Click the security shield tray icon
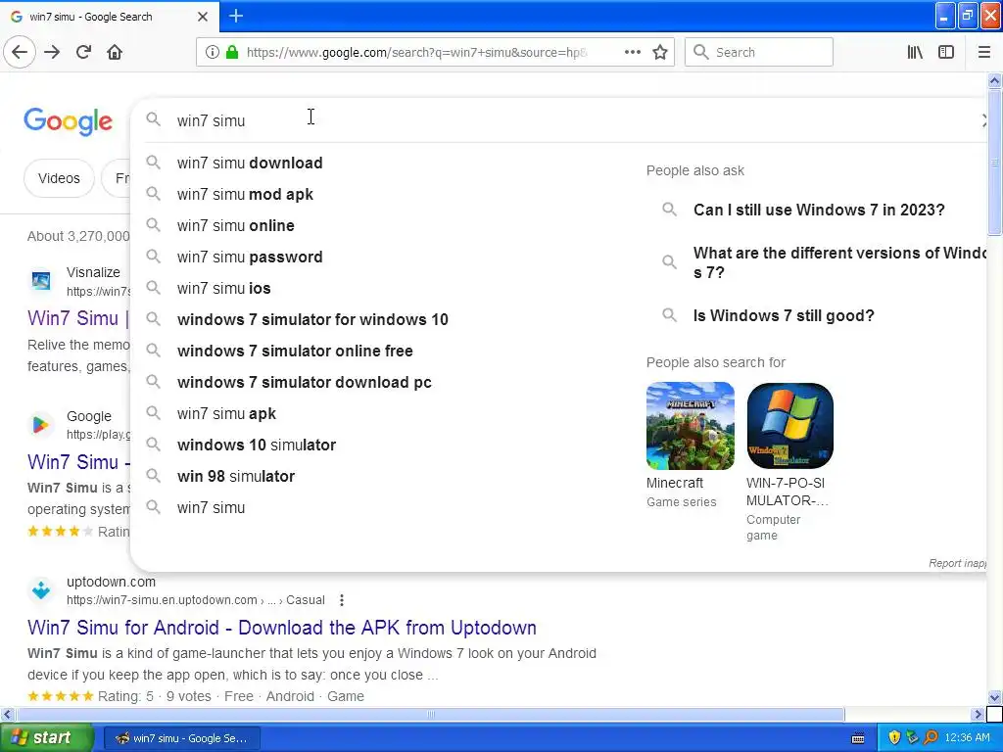Image resolution: width=1003 pixels, height=752 pixels. pos(894,738)
